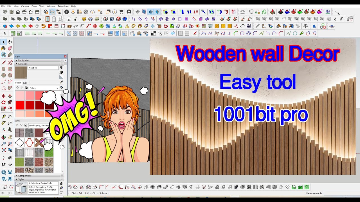Open the Colors library dropdown

[x=44, y=88]
